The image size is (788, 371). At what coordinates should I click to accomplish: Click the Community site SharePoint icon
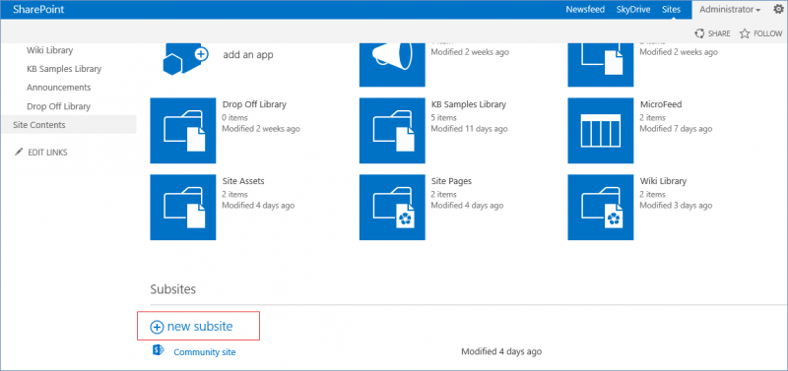[159, 350]
